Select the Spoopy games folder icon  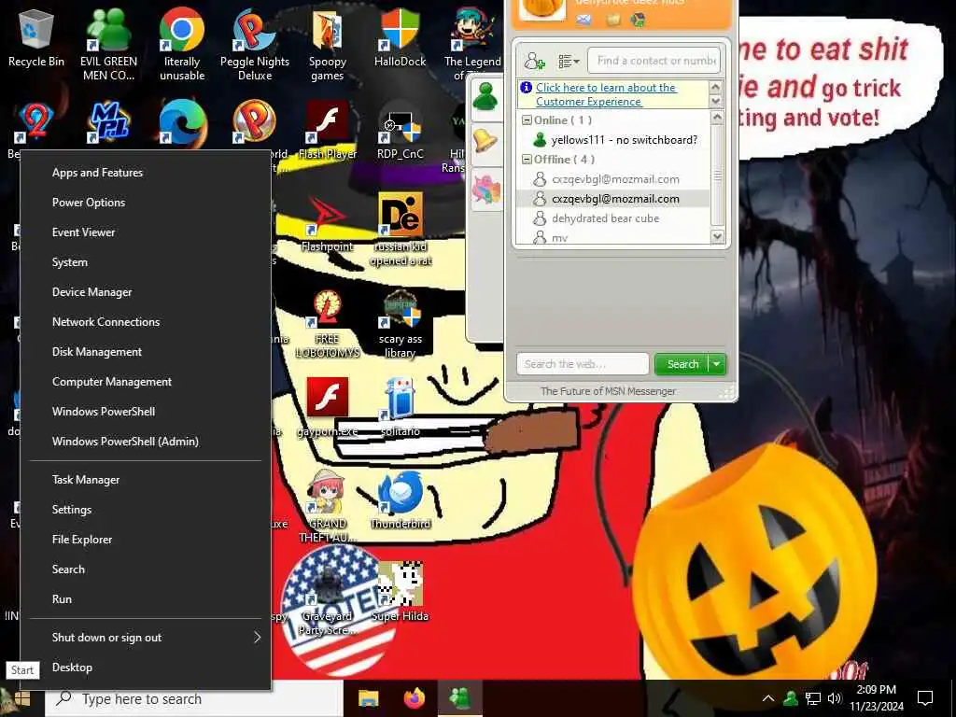328,44
